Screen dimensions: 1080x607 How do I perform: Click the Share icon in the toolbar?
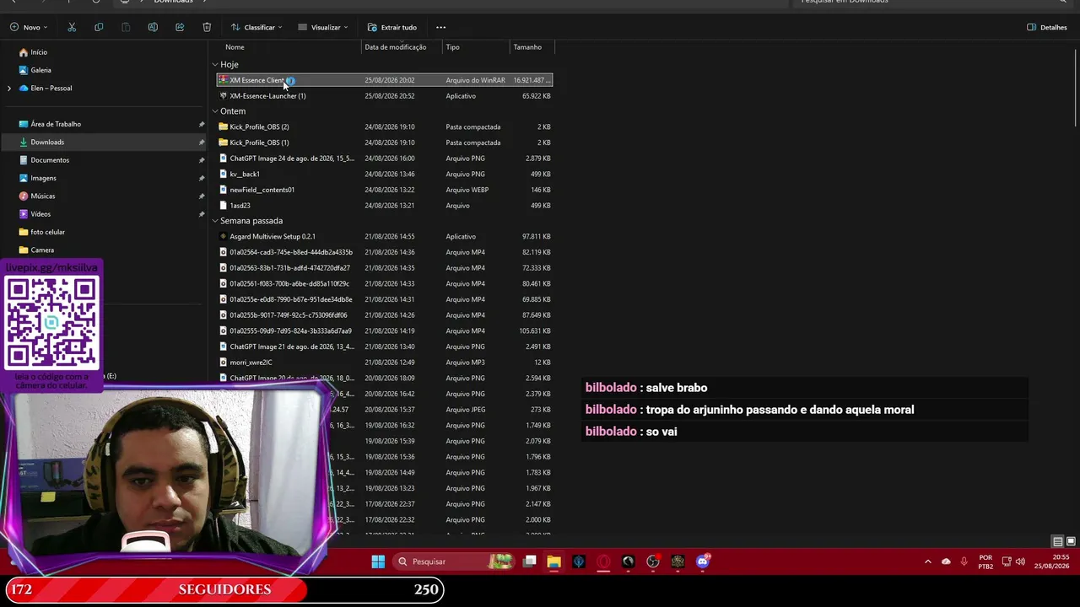[180, 27]
